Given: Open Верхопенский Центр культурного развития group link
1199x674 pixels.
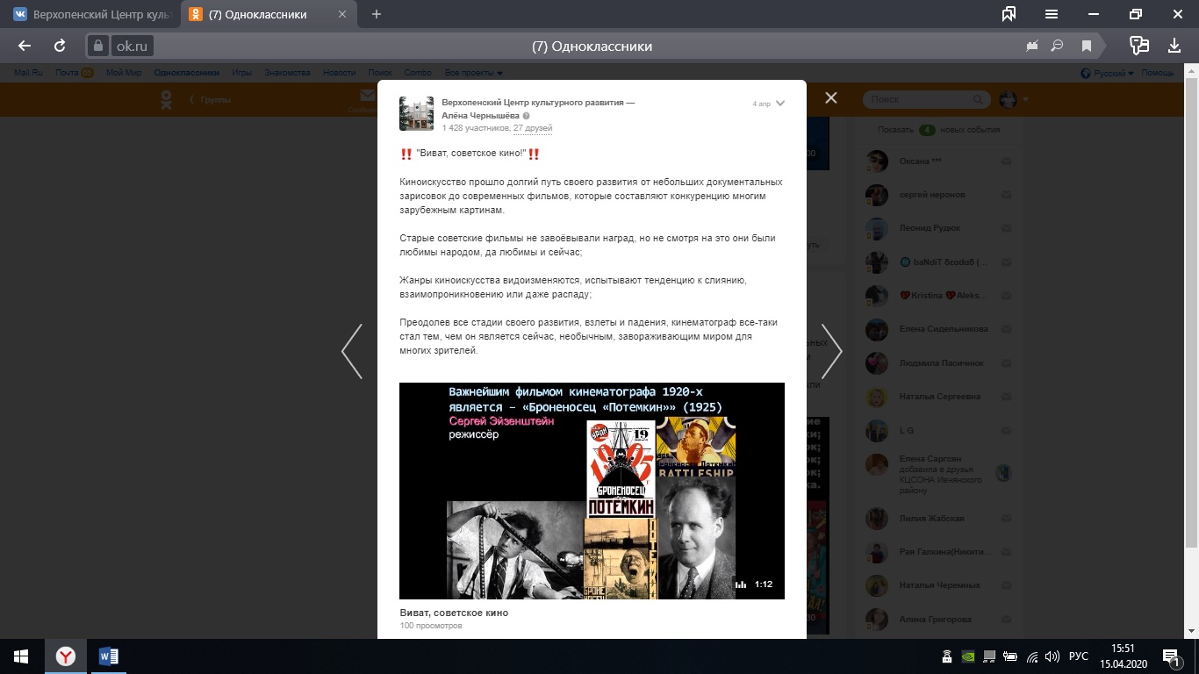Looking at the screenshot, I should (538, 103).
